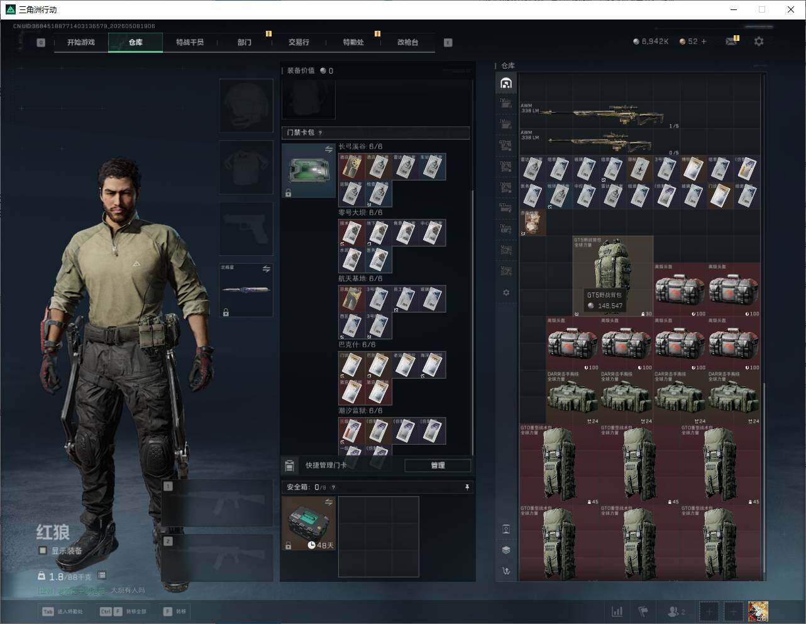Open the statistics bar chart icon
This screenshot has height=624, width=806.
[617, 611]
